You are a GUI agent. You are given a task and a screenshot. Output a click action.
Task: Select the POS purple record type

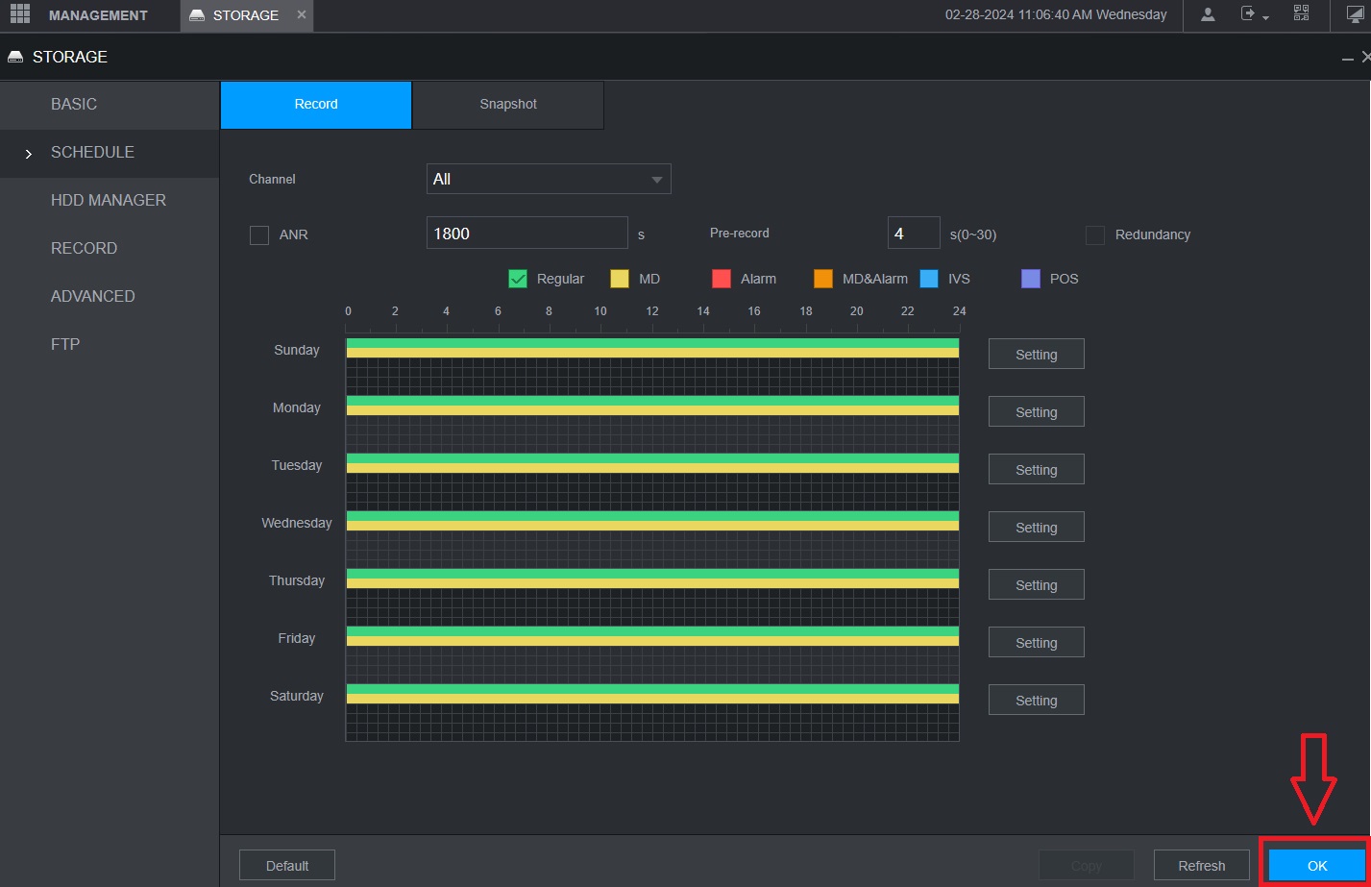click(x=1031, y=279)
